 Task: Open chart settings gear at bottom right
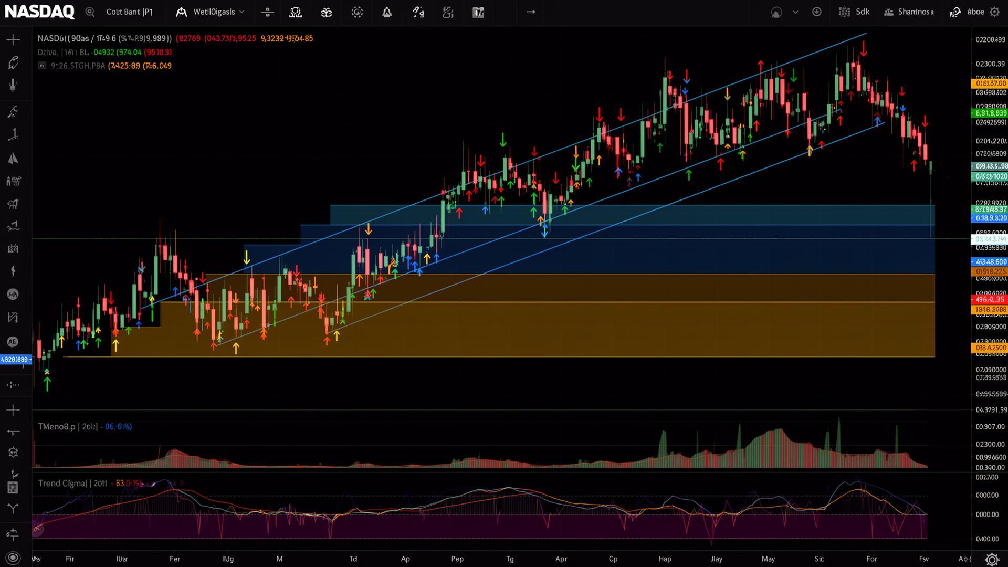[x=992, y=559]
